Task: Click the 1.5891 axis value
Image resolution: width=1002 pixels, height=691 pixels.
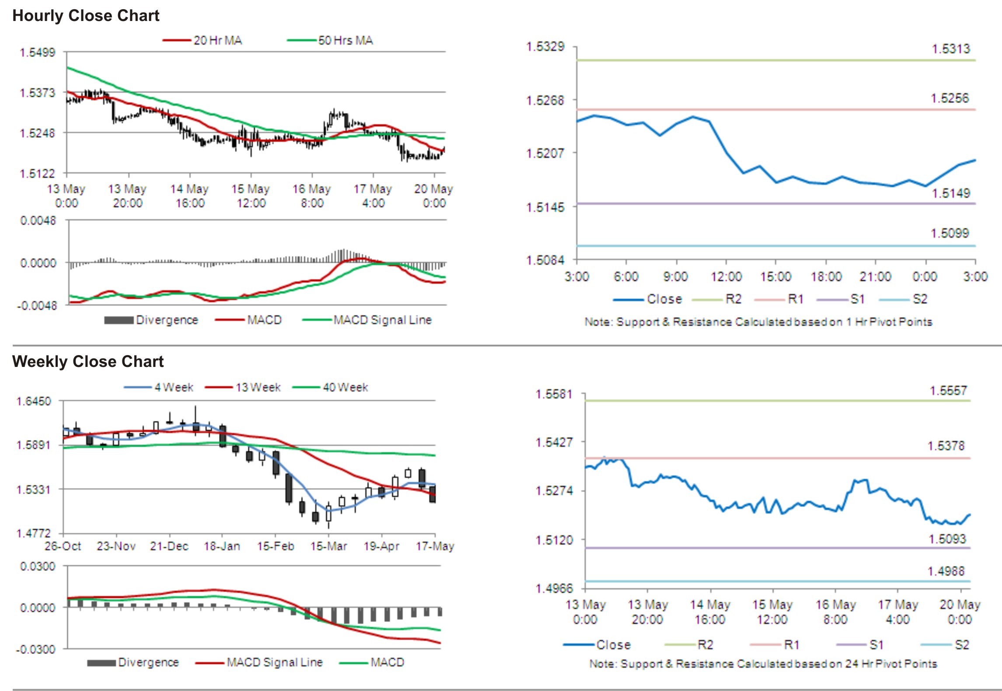Action: click(34, 445)
